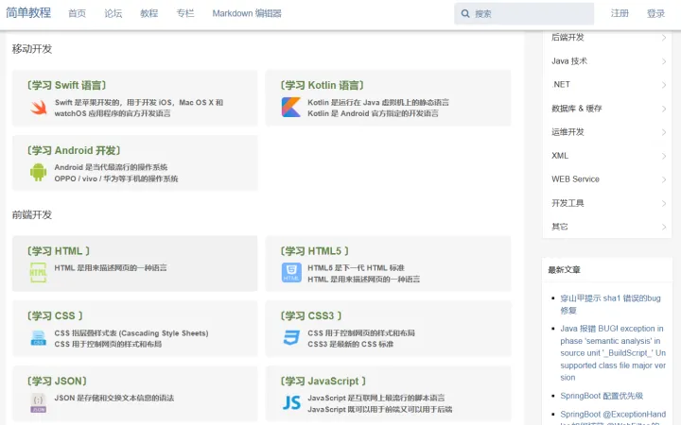Open the Markdown 编辑器 nav item
Image resolution: width=681 pixels, height=425 pixels.
(247, 13)
